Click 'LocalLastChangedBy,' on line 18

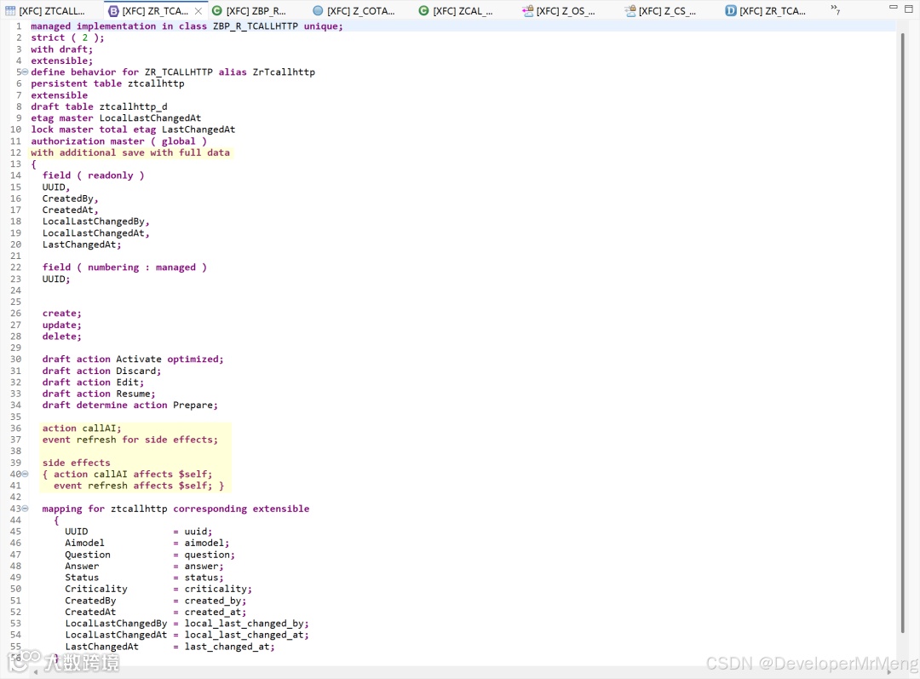coord(95,222)
